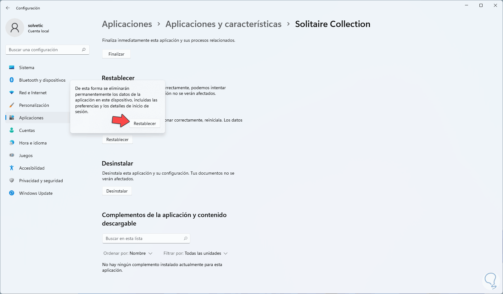Click the Privacidad y seguridad shield icon
This screenshot has width=503, height=294.
[12, 181]
